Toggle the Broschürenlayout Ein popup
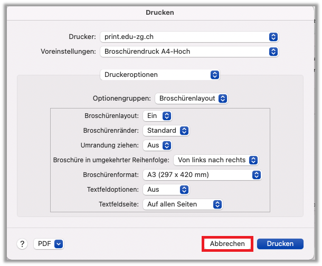Viewport: 322px width, 266px height. (x=157, y=116)
